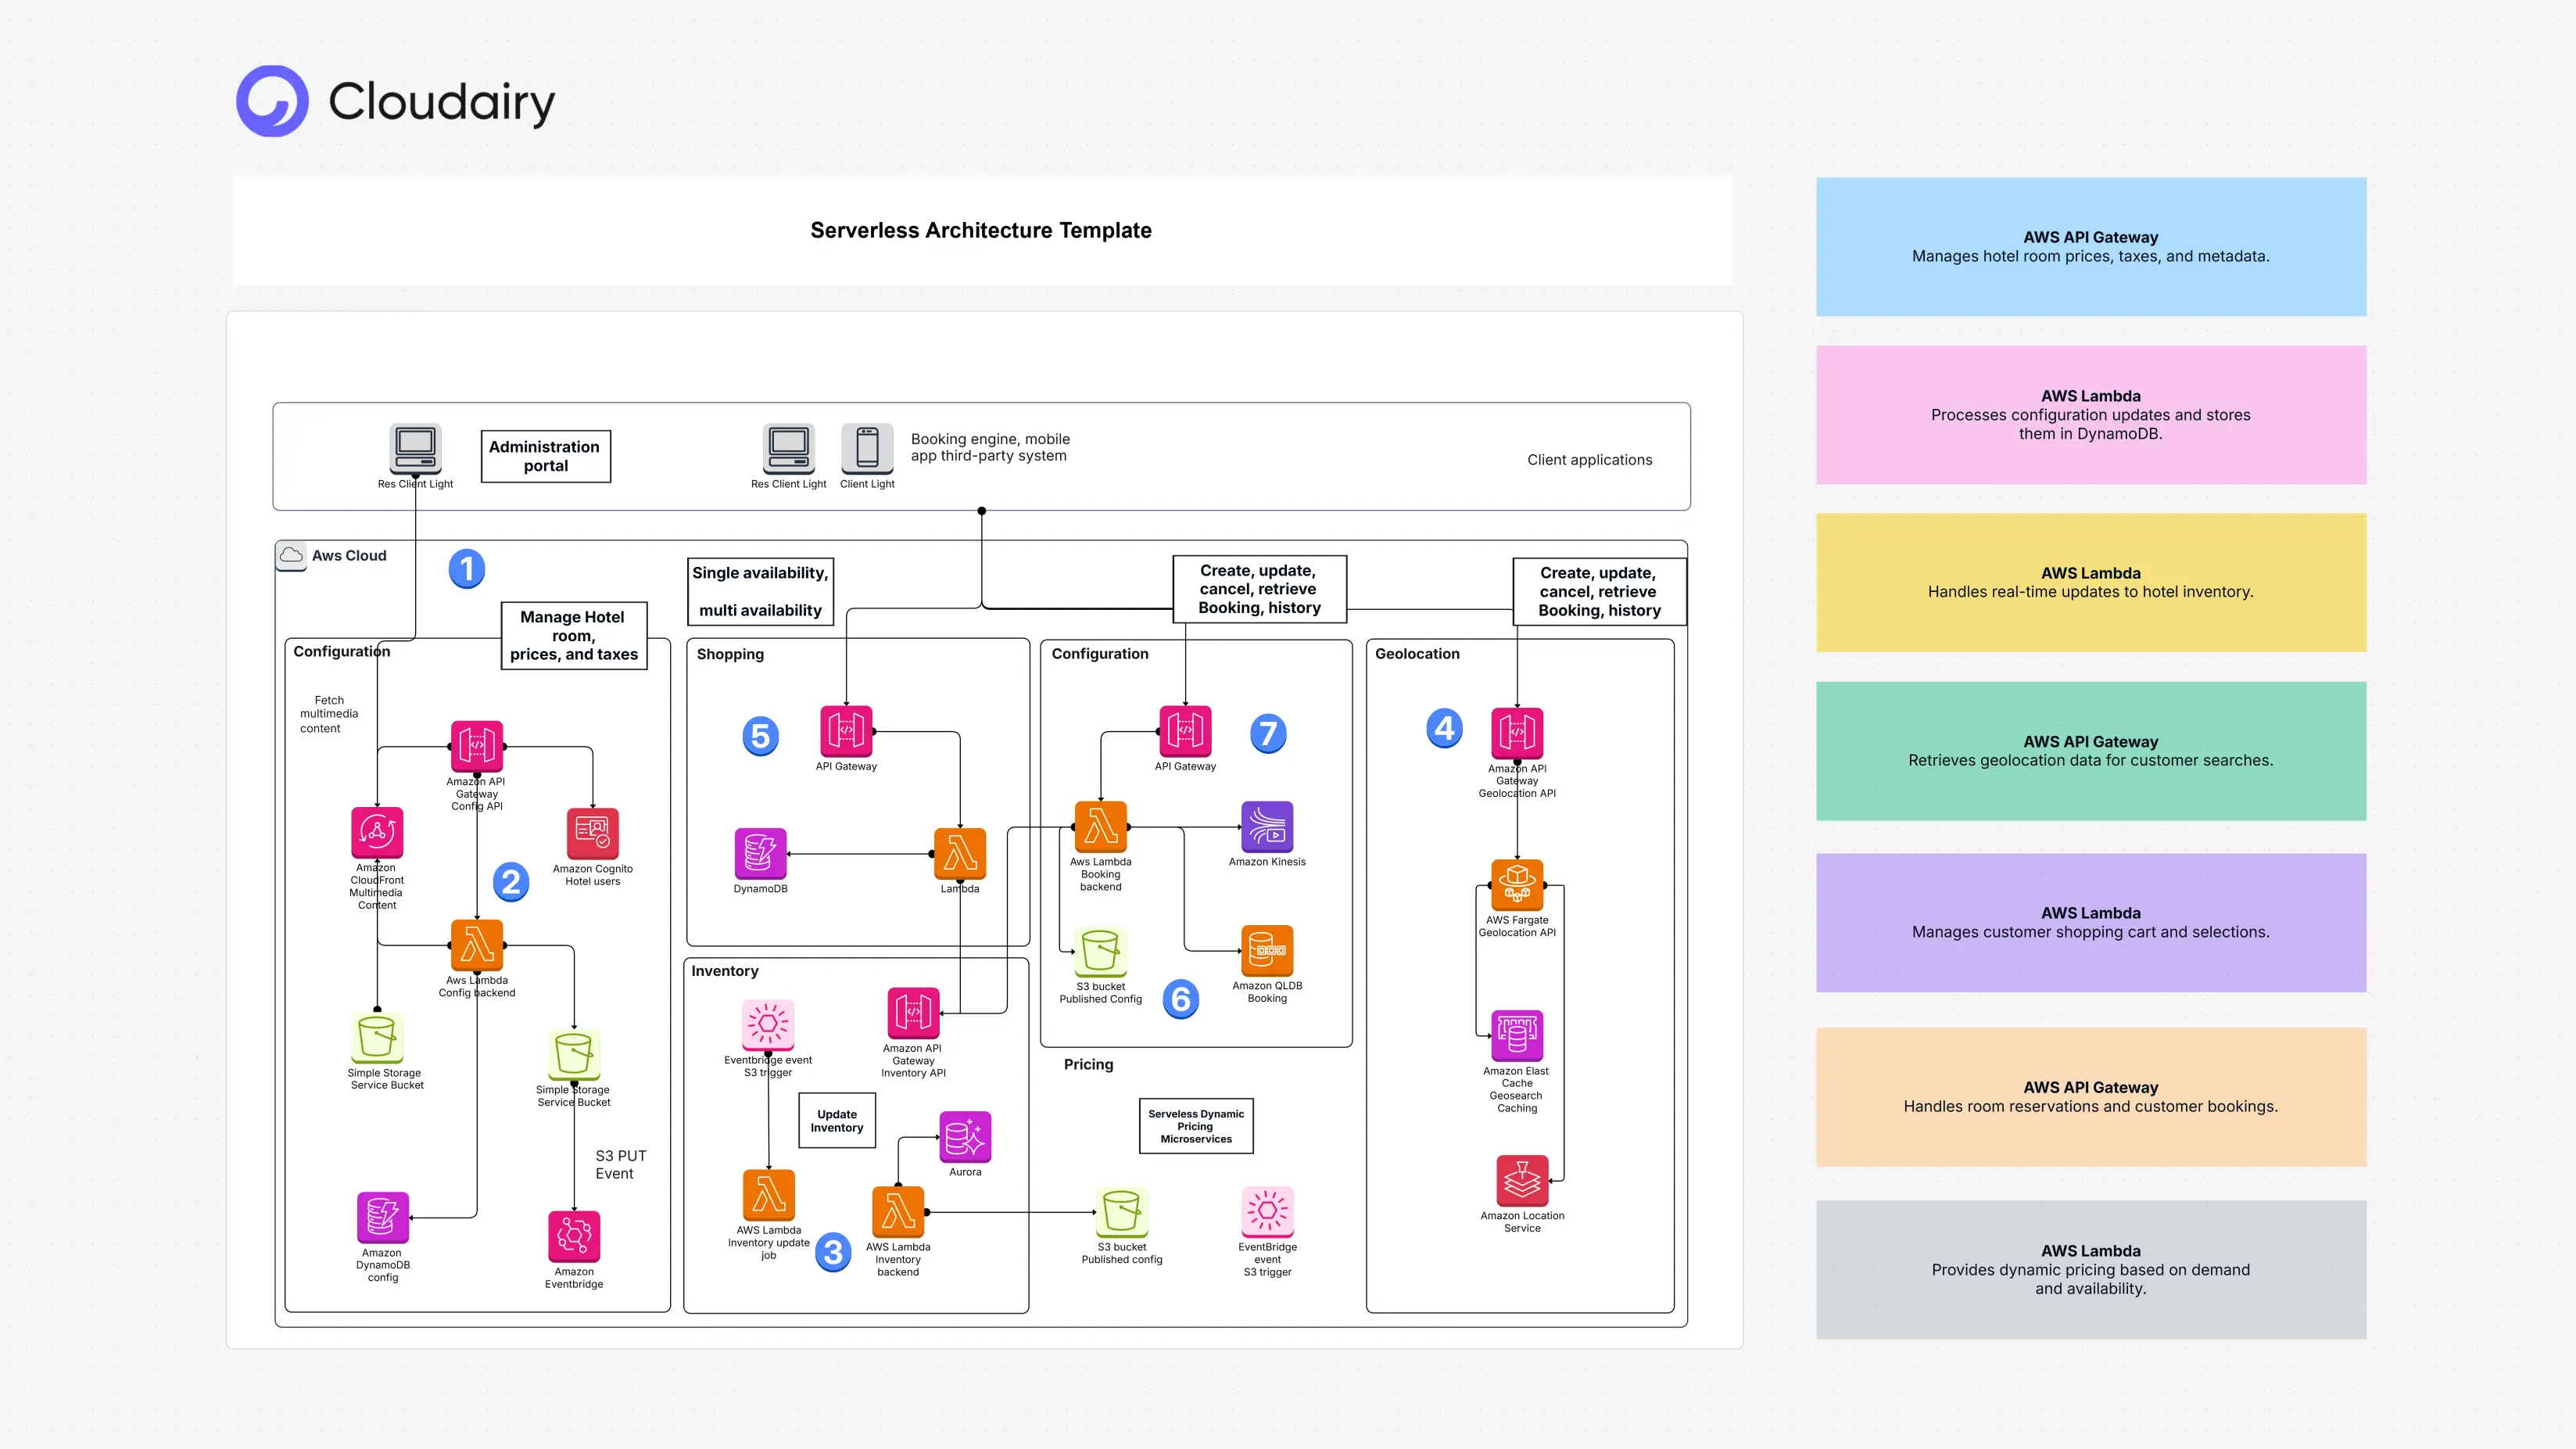Click the Aurora database icon in Inventory

pyautogui.click(x=964, y=1136)
